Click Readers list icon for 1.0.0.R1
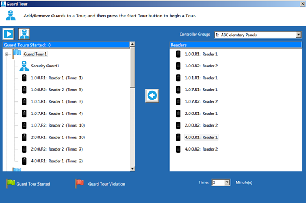Screen dimensions: 306x203 (178, 54)
